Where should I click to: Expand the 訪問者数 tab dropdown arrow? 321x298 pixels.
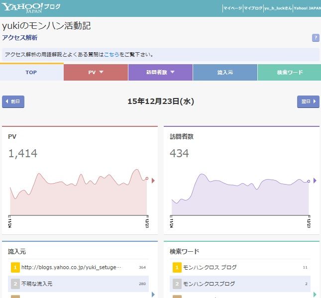point(172,72)
